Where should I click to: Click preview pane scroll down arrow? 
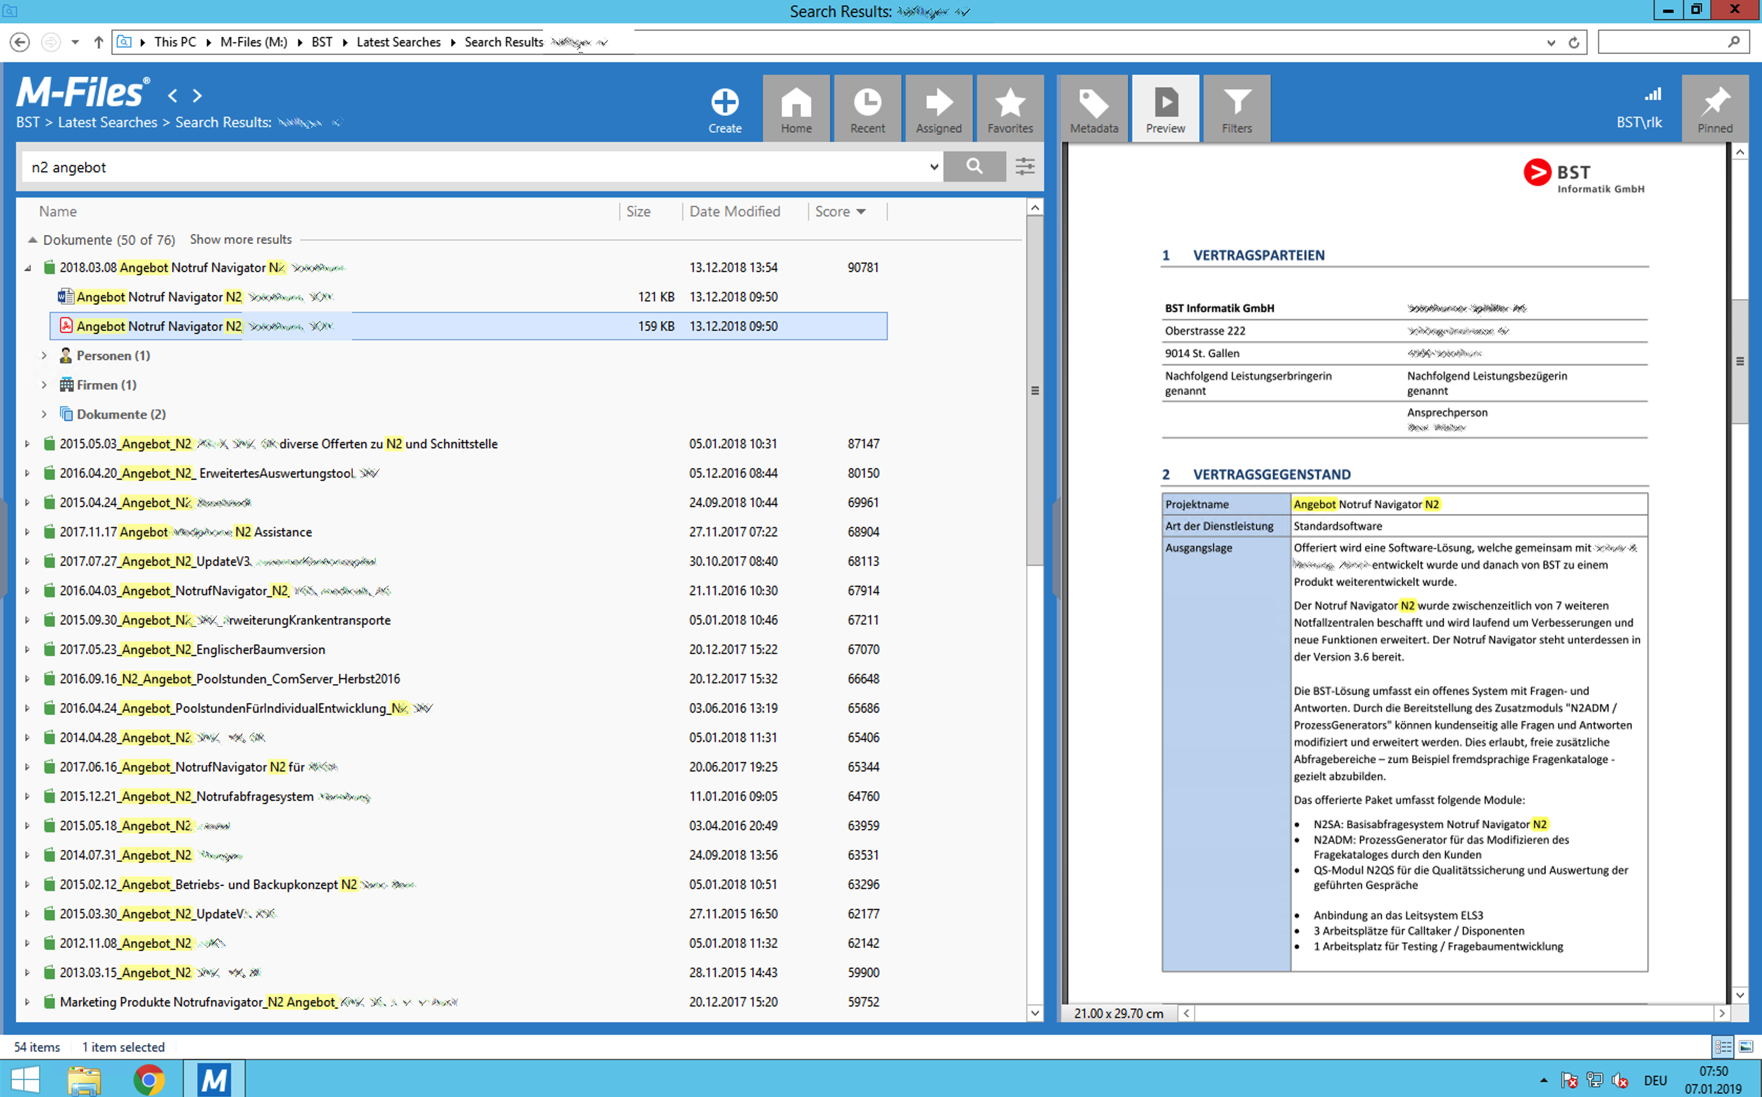(x=1739, y=995)
